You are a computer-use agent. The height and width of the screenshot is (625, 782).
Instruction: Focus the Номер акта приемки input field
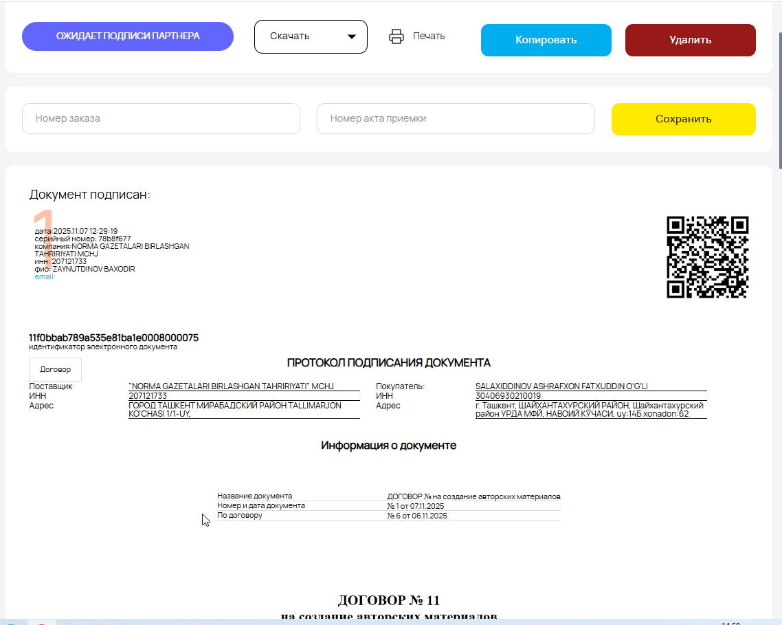point(456,119)
